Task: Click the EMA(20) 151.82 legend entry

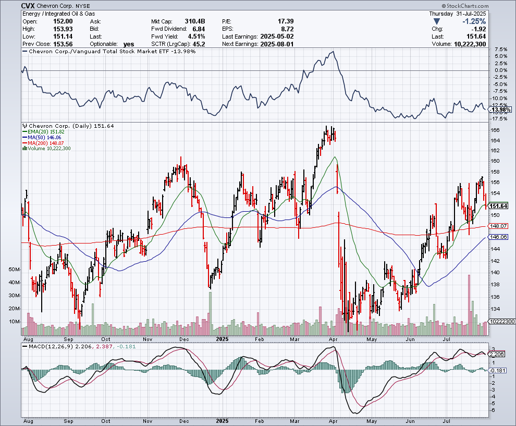Action: coord(43,132)
